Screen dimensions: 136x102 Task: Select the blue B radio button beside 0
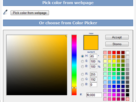[x=82, y=85]
